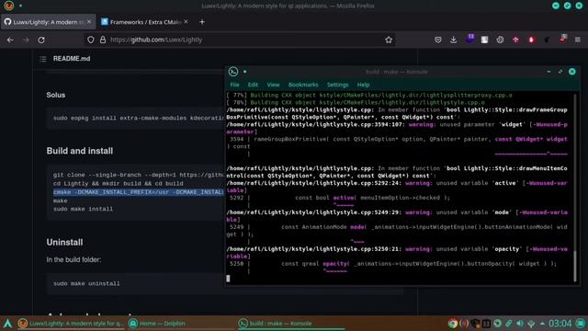588x331 pixels.
Task: Click the 'sudo make install' line
Action: 83,209
